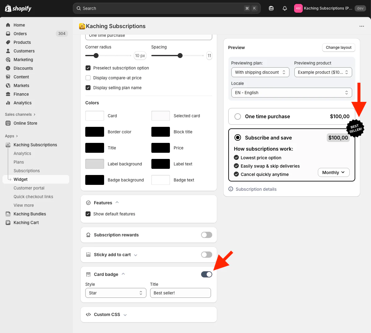Open the Previewing plan dropdown
Screen dimensions: 371x333
(x=260, y=72)
